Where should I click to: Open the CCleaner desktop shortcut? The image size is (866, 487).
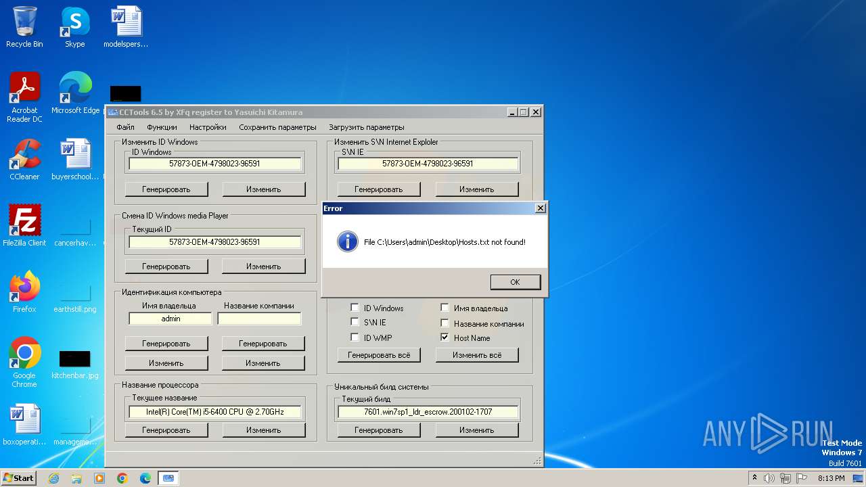pyautogui.click(x=24, y=160)
